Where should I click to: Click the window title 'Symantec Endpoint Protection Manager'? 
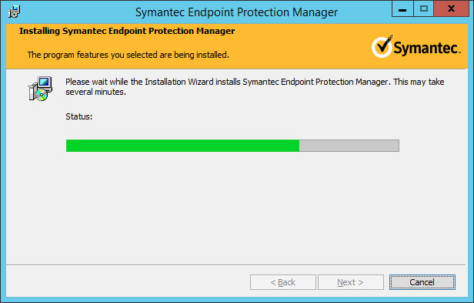point(236,12)
